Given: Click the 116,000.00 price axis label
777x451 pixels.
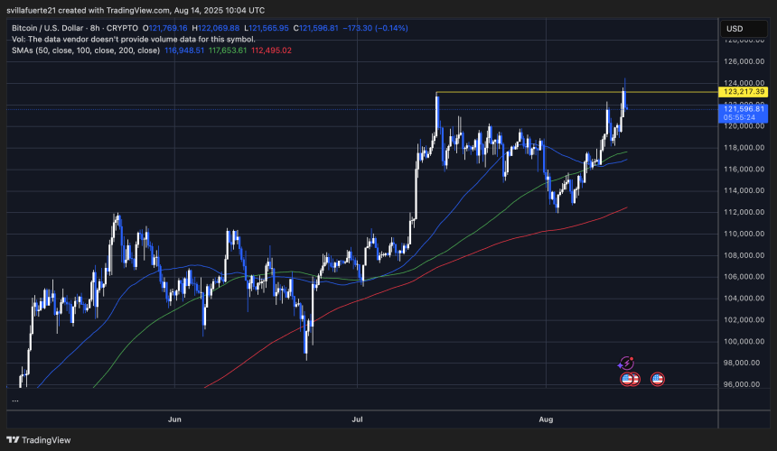Looking at the screenshot, I should 744,170.
